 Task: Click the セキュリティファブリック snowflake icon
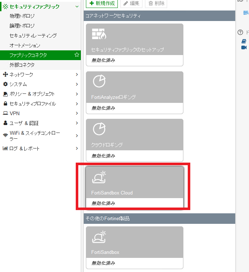click(x=5, y=7)
